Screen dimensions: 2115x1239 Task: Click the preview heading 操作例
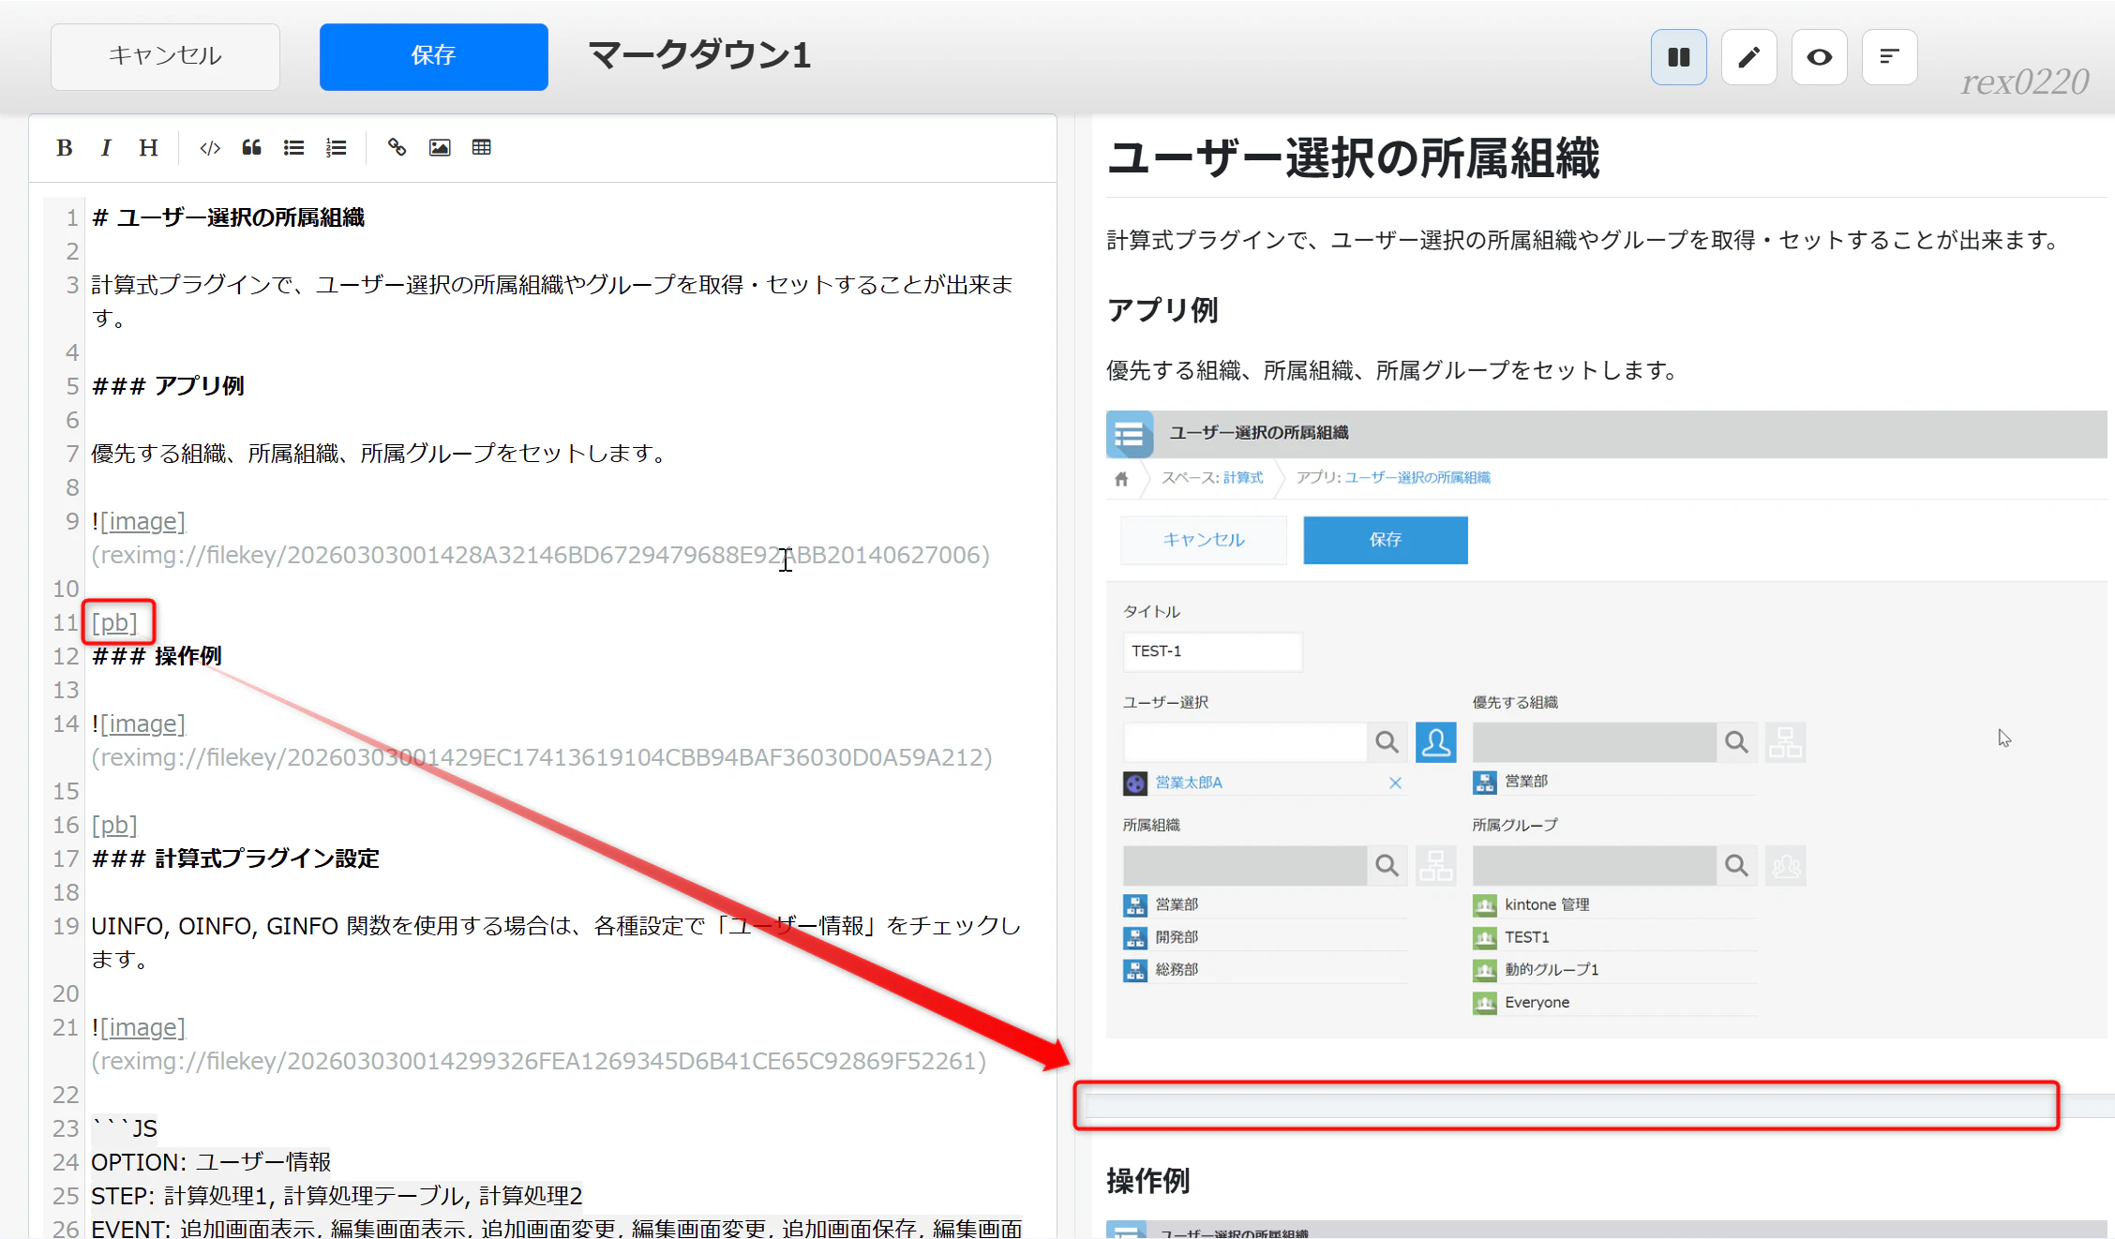(1148, 1181)
